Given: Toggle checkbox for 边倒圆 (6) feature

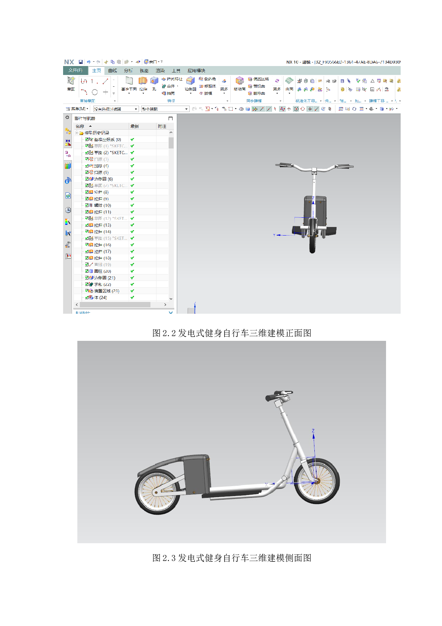Looking at the screenshot, I should 87,179.
